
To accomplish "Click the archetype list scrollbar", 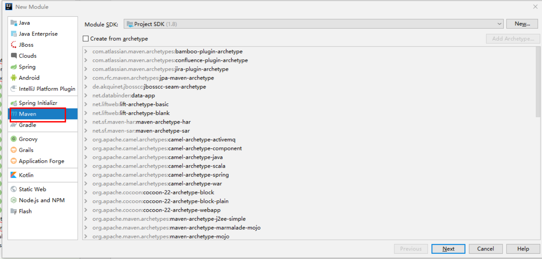I will (538, 82).
